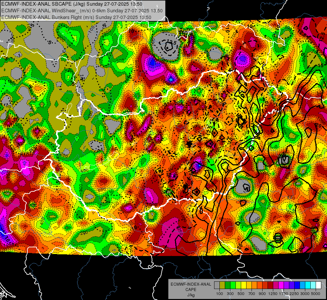Viewport: 327px width, 300px height.
Task: Select the white swatch in CAPE legend
Action: coord(318,285)
